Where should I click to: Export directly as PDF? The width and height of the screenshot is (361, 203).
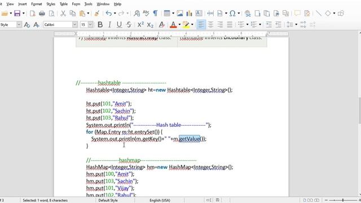pos(33,14)
